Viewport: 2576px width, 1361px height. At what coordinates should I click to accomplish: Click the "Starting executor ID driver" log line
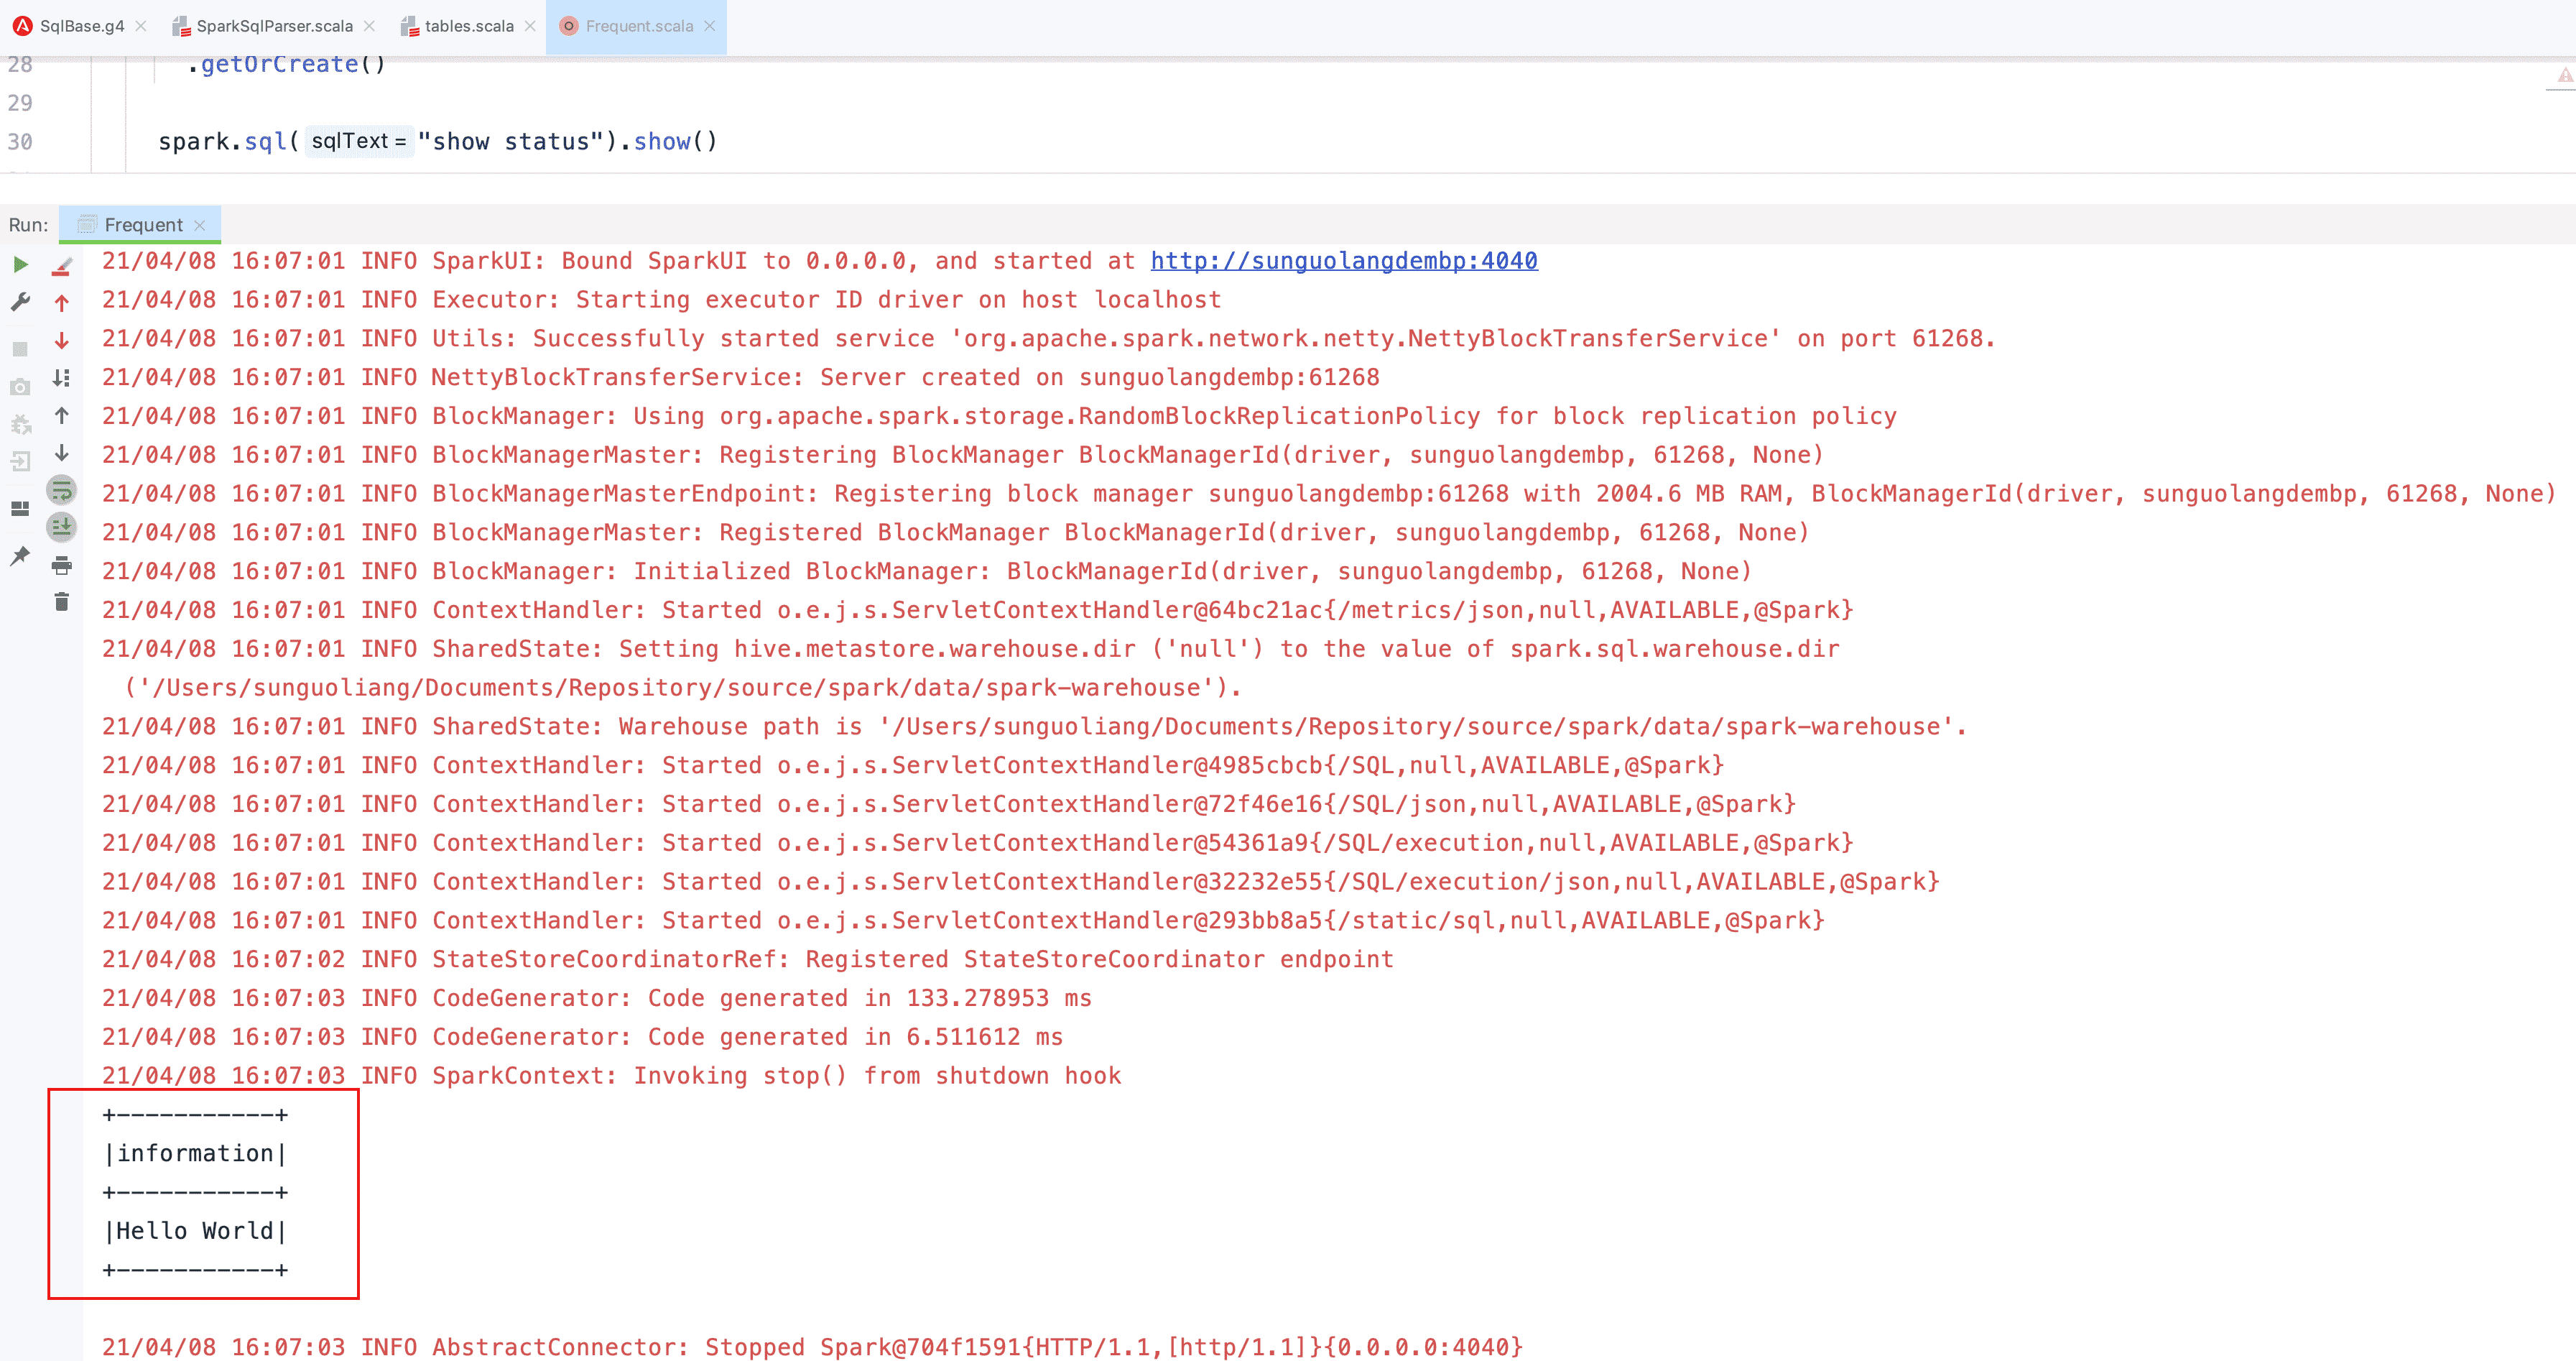[662, 300]
